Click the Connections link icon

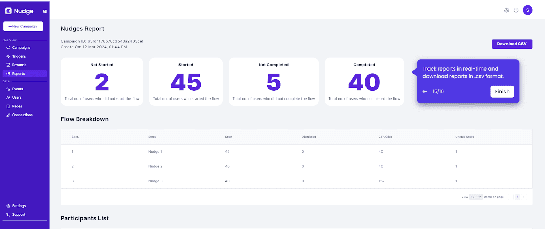(x=8, y=115)
